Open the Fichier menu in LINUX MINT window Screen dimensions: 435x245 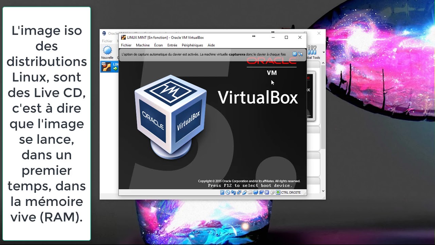pyautogui.click(x=126, y=45)
